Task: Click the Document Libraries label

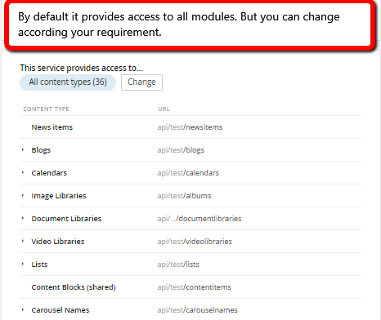Action: (66, 219)
